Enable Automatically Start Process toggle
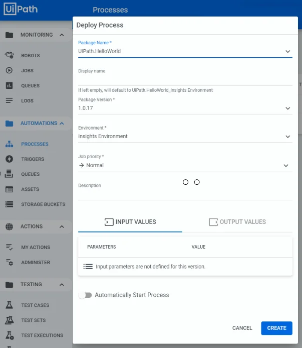 point(85,295)
